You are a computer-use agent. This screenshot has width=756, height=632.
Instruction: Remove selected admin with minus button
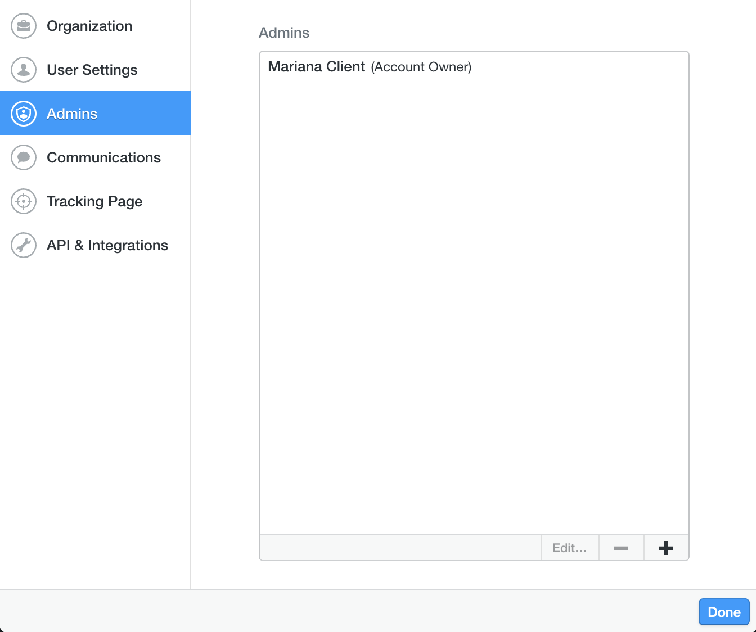point(621,548)
